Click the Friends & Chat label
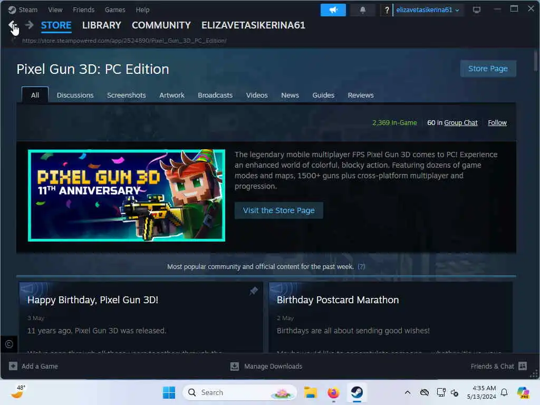Screen dimensions: 540x405 tap(492, 366)
